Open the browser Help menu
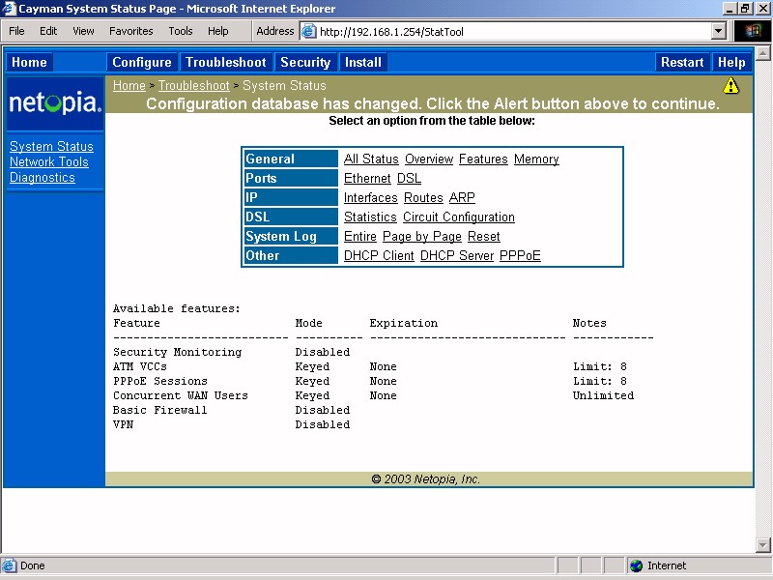This screenshot has height=580, width=773. click(x=218, y=31)
